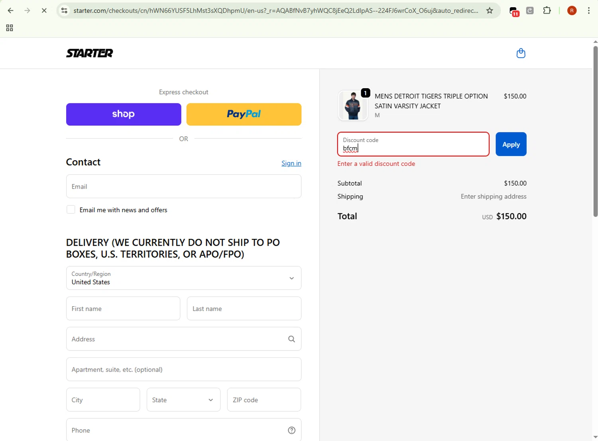This screenshot has width=598, height=441.
Task: Open the Country/Region dropdown
Action: (184, 278)
